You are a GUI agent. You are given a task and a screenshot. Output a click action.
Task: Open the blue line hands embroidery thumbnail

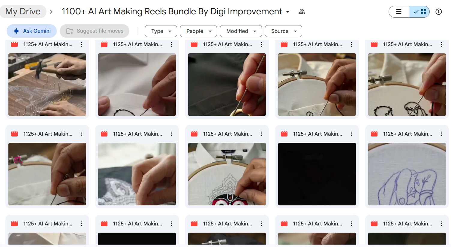pos(407,174)
